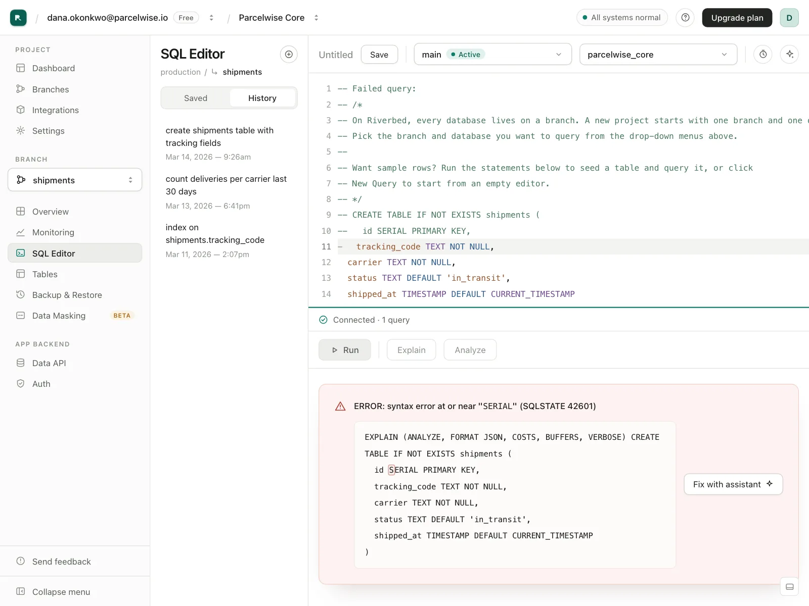Open 'count deliveries per carrier' history entry
The height and width of the screenshot is (606, 809).
coord(229,192)
